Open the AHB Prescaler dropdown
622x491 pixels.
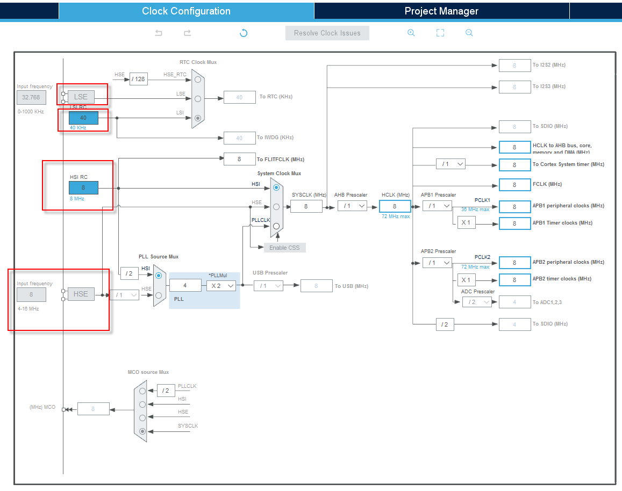353,206
